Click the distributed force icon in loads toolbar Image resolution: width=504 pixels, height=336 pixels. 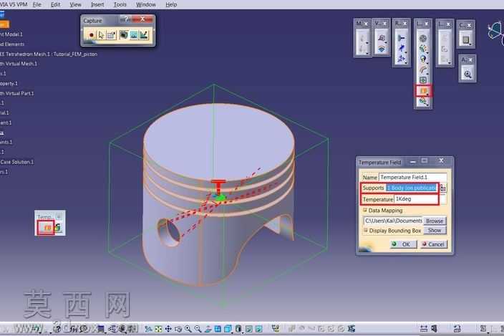pyautogui.click(x=422, y=49)
